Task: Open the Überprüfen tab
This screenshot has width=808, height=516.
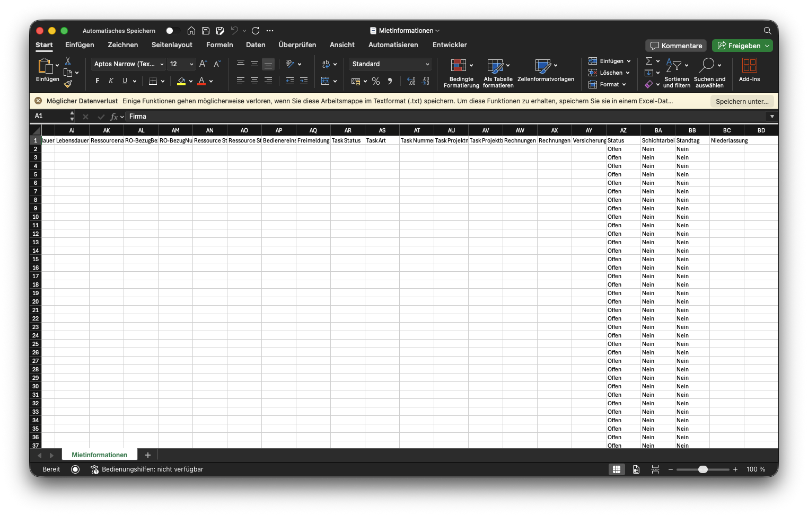Action: (x=297, y=45)
